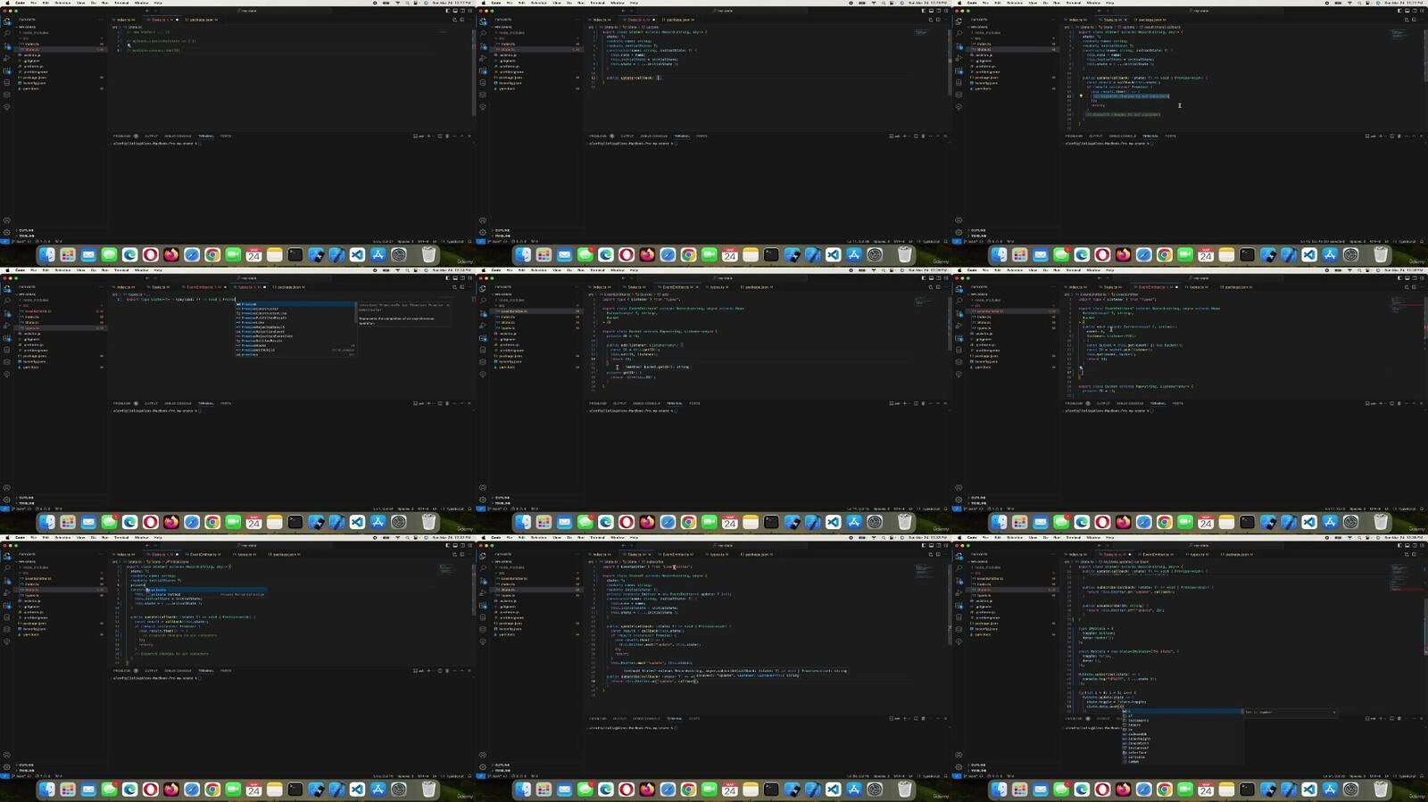Click the Manage gear in the bottom-right window
This screenshot has width=1428, height=802.
coord(959,765)
